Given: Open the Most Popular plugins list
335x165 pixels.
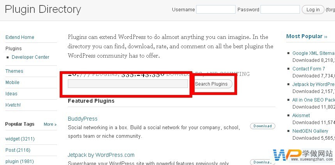Looking at the screenshot, I should pyautogui.click(x=307, y=36).
